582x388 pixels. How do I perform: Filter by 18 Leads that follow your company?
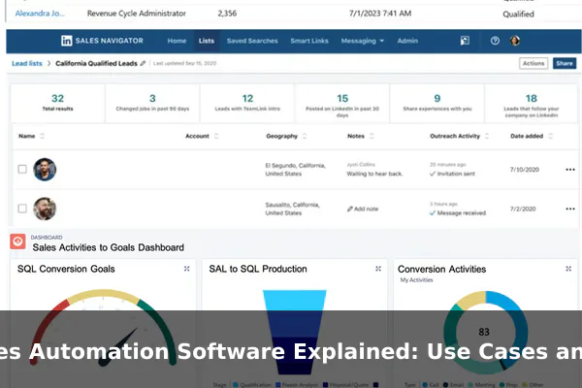click(532, 103)
